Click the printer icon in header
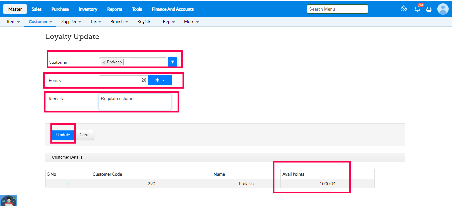 coord(429,9)
